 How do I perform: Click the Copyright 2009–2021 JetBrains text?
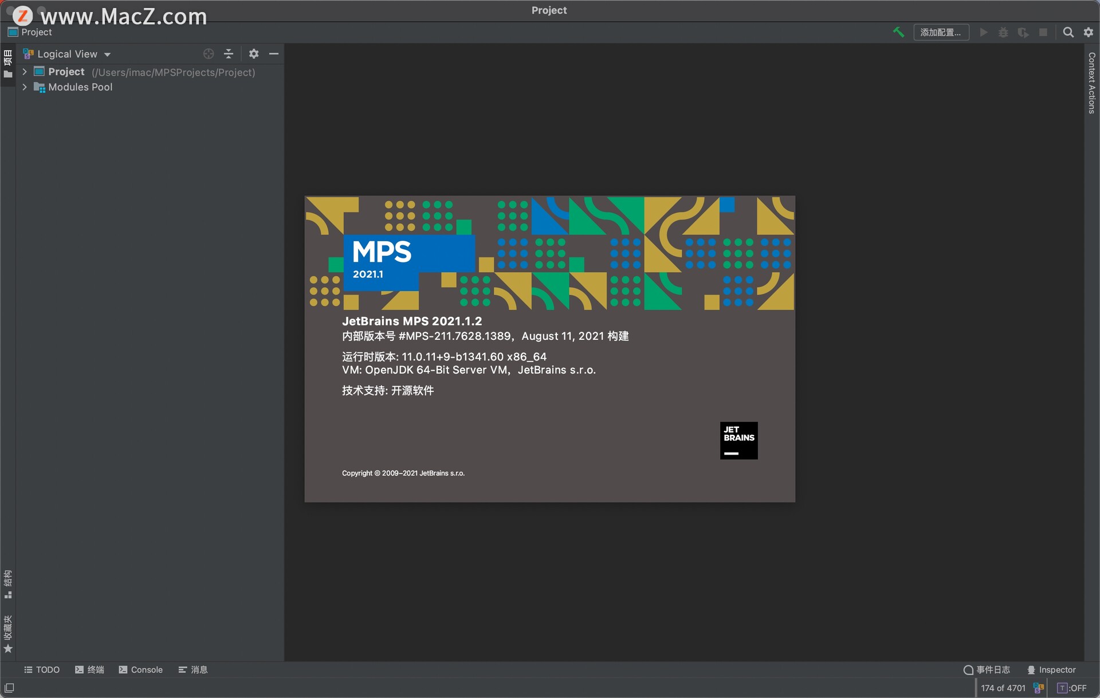tap(403, 473)
